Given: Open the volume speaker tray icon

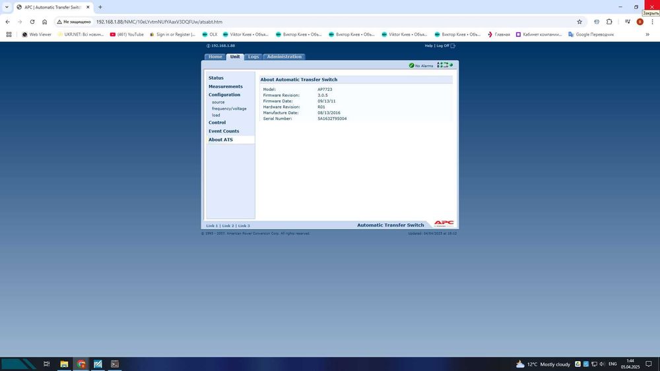Looking at the screenshot, I should [x=603, y=364].
